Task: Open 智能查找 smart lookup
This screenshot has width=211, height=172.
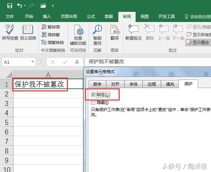Action: (97, 35)
